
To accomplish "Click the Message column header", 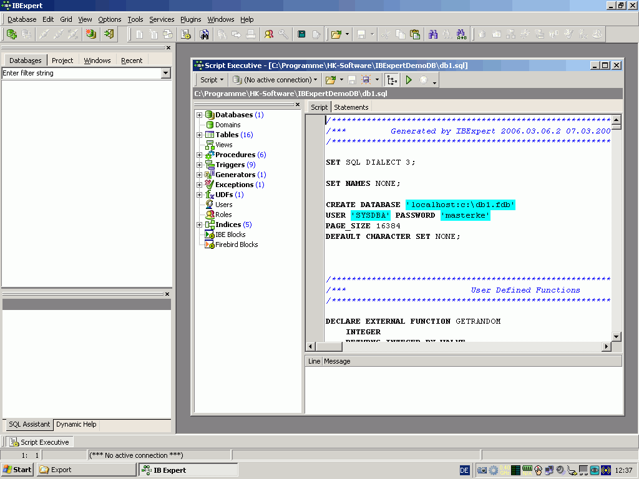I will click(472, 361).
